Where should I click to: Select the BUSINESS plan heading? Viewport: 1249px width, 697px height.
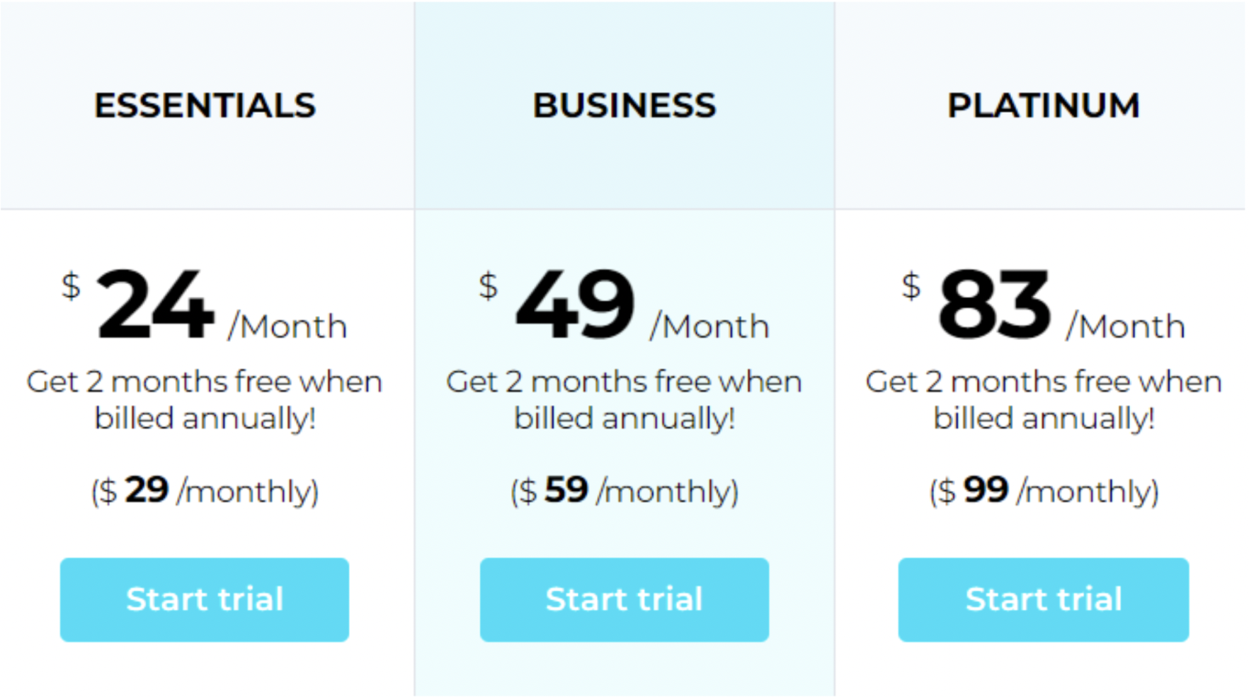pyautogui.click(x=624, y=106)
